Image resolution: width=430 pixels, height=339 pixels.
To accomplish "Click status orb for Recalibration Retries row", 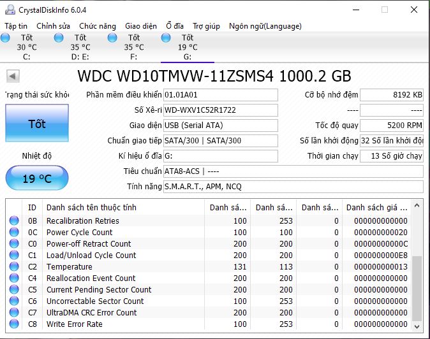I will tap(14, 220).
